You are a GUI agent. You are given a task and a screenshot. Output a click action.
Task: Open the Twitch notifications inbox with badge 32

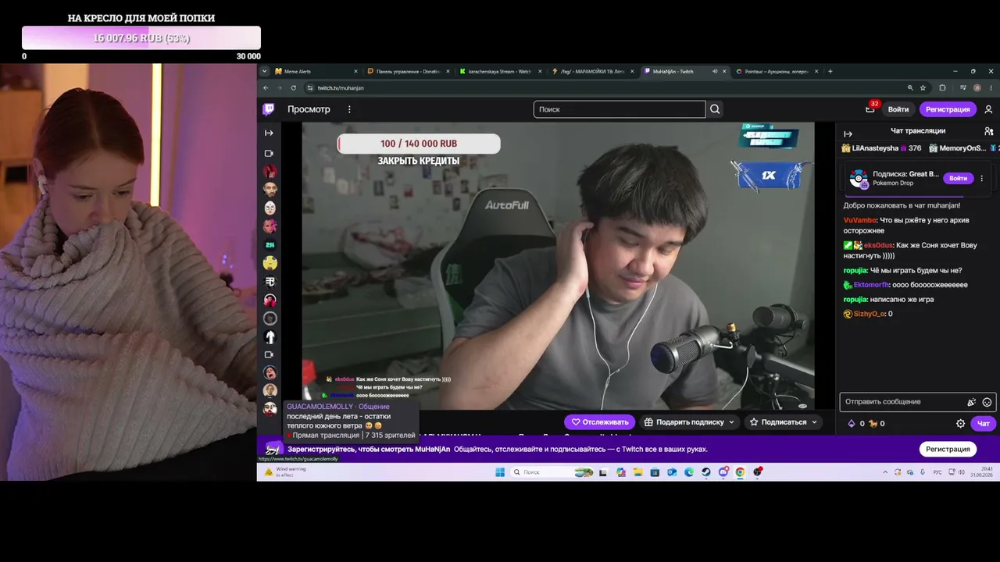[x=870, y=109]
